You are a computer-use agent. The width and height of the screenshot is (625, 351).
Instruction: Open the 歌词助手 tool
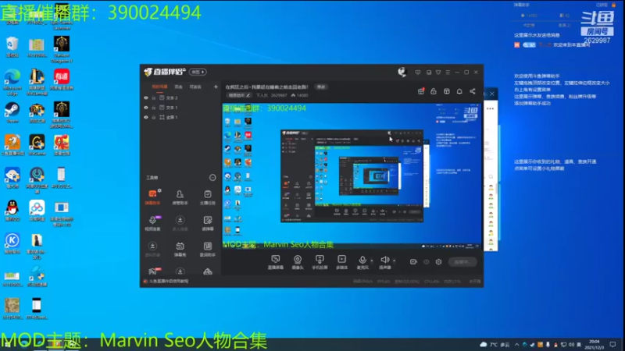(208, 249)
